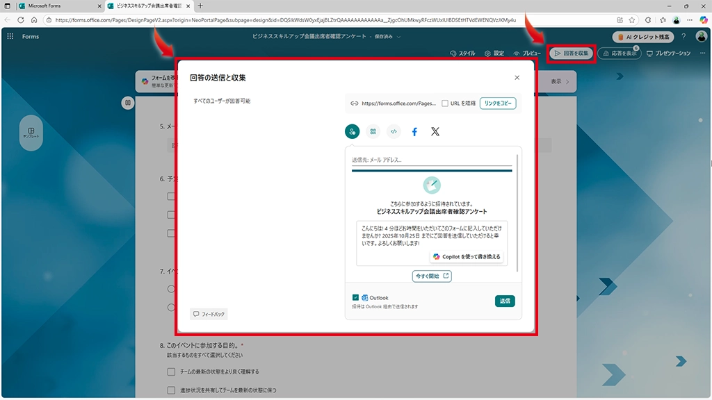Viewport: 712px width, 400px height.
Task: Uncheck the Outlook delivery checkbox
Action: click(355, 298)
